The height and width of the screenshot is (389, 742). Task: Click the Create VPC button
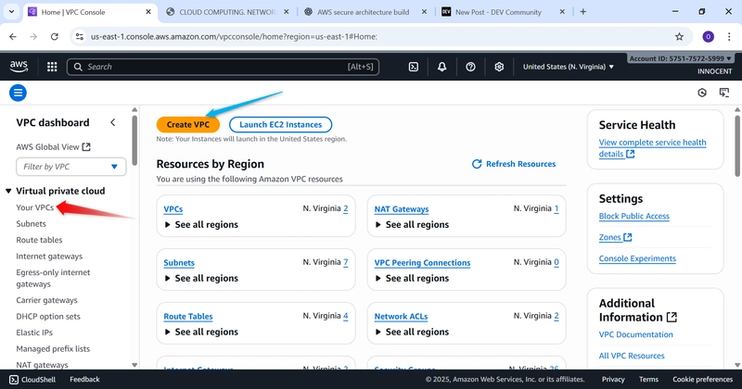pyautogui.click(x=188, y=124)
